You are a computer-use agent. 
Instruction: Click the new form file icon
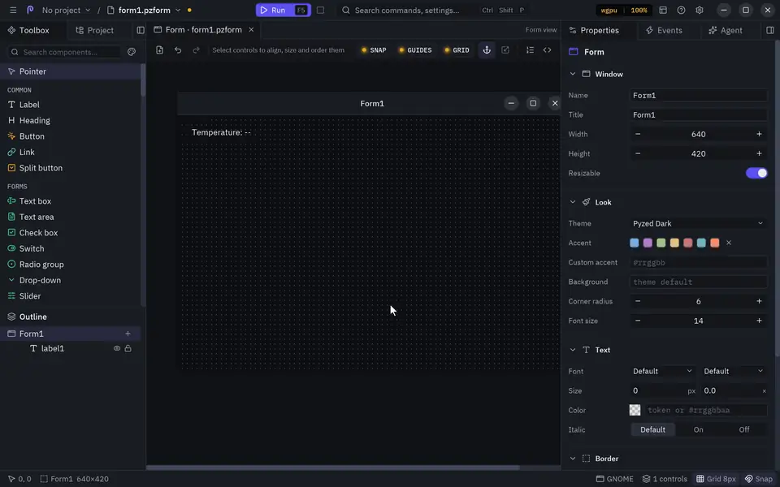(160, 50)
